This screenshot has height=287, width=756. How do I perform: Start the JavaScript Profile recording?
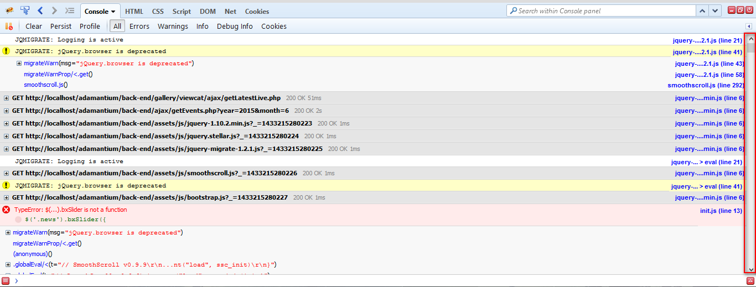coord(90,26)
